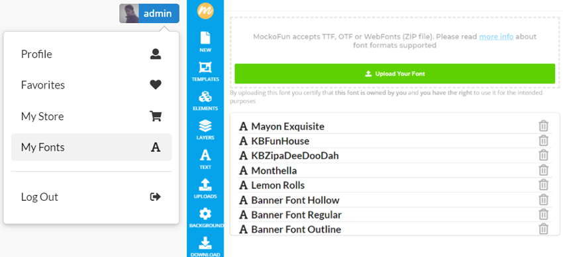Choose My Fonts menu item

click(91, 147)
